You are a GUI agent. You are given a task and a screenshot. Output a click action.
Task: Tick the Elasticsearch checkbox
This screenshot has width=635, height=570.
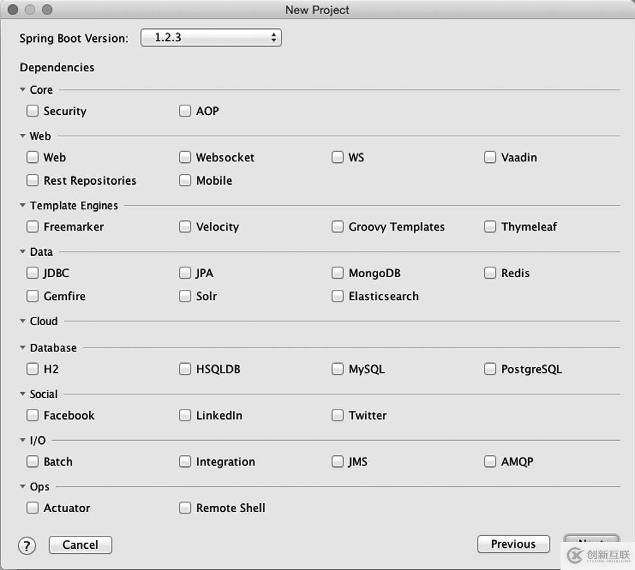pyautogui.click(x=337, y=296)
